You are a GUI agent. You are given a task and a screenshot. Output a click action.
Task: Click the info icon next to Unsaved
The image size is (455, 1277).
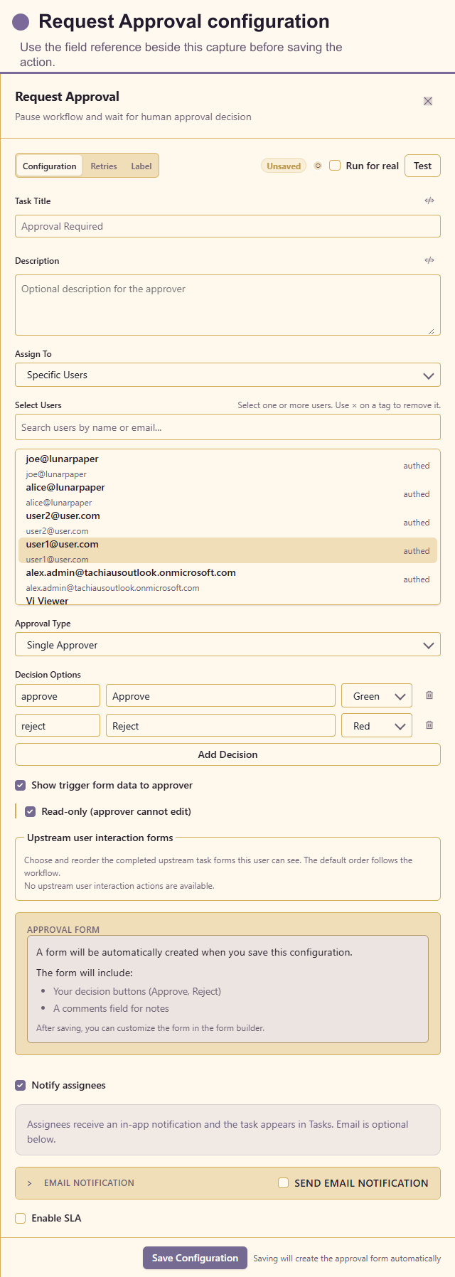pos(318,166)
